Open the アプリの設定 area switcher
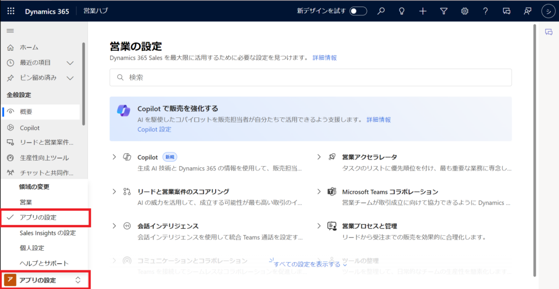The image size is (559, 289). tap(45, 280)
